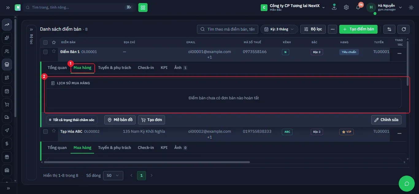The image size is (419, 194).
Task: Click the horizontal scrollbar under the table
Action: point(147,162)
